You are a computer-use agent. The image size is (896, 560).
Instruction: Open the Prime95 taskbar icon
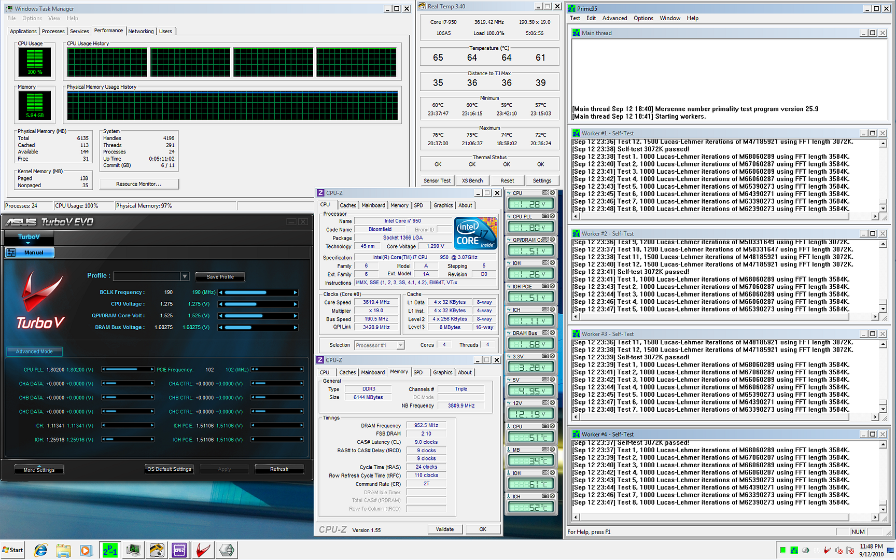[110, 550]
